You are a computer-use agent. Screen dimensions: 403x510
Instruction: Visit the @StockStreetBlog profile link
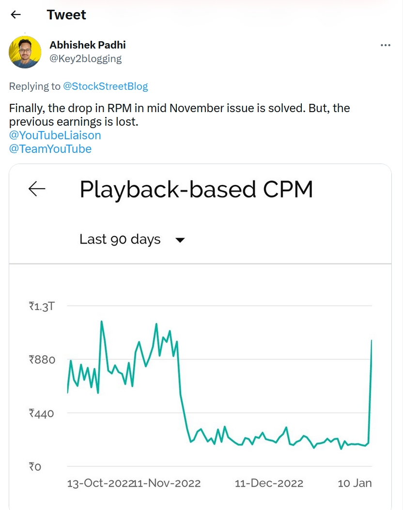click(x=105, y=86)
